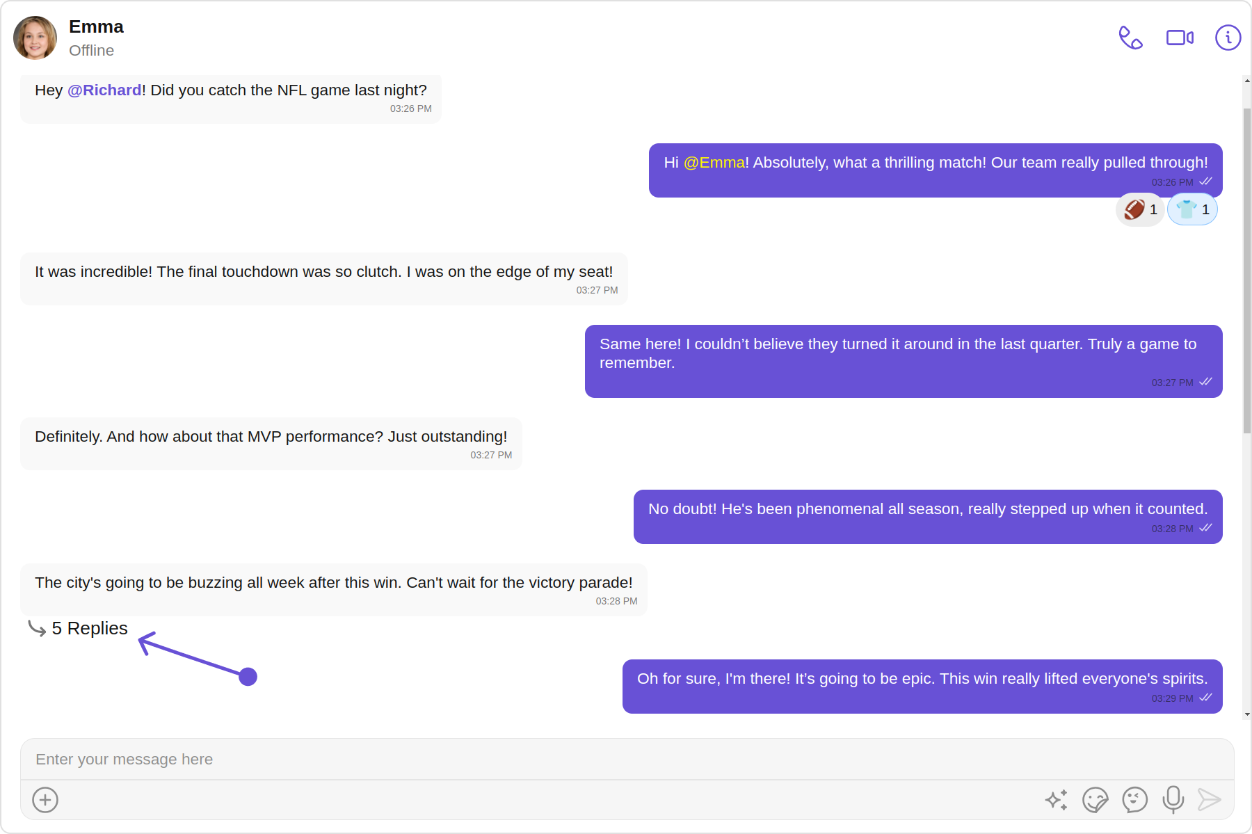Open the emoji picker

1134,800
